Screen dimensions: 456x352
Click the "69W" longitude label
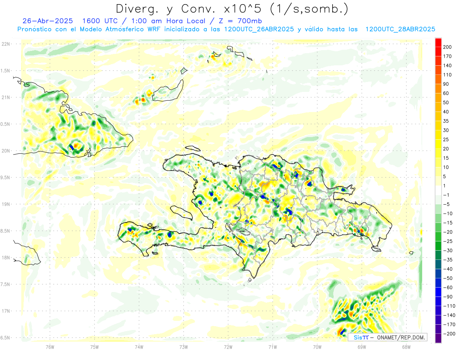(362, 347)
